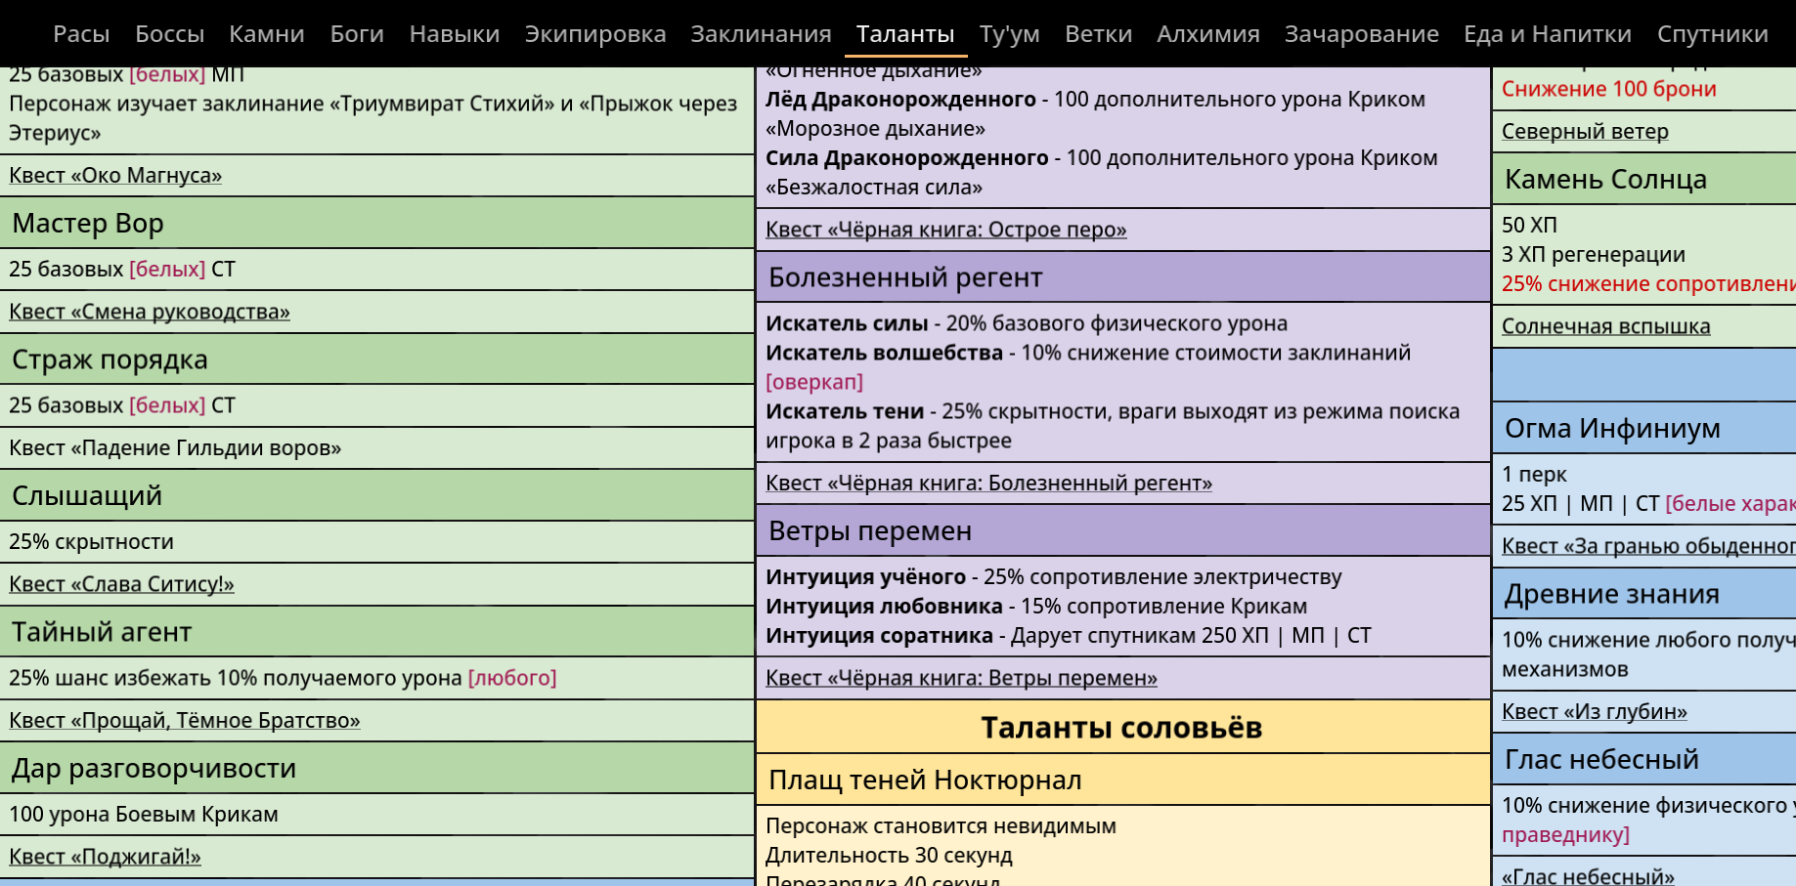Viewport: 1796px width, 886px height.
Task: Follow the Квест «Из глубин» link
Action: point(1595,712)
